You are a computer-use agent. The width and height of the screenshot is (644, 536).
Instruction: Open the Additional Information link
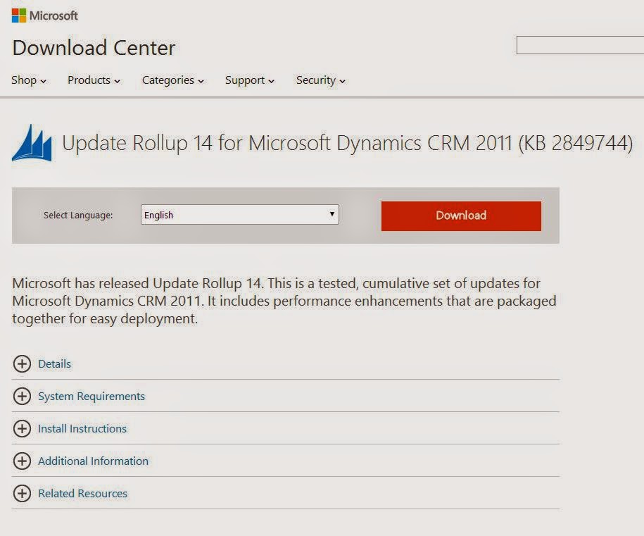click(x=93, y=461)
